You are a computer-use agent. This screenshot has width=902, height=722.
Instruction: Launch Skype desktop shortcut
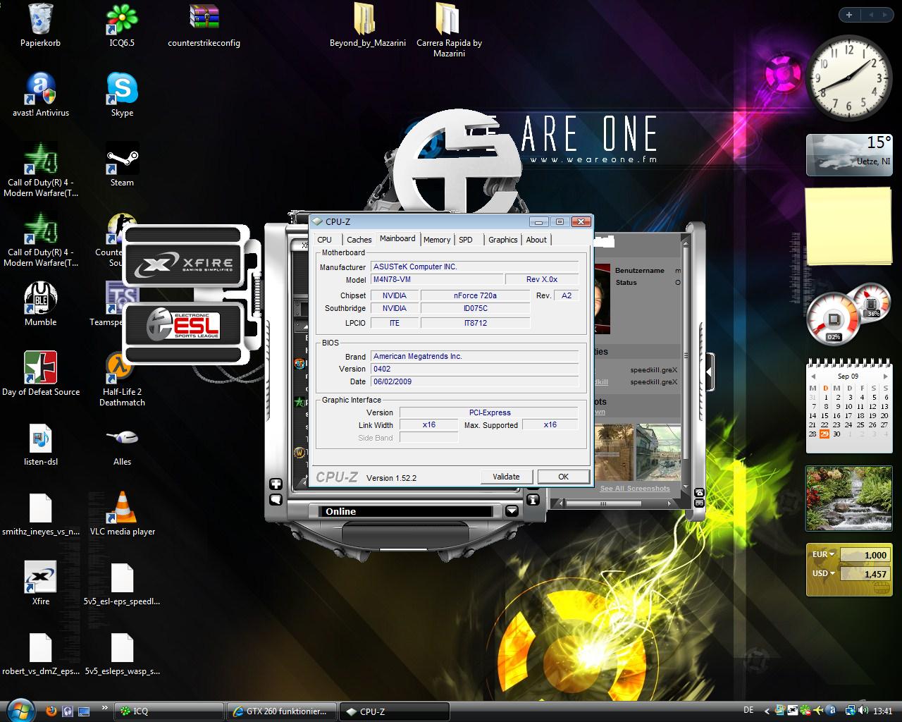coord(122,89)
